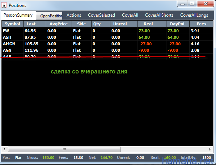Select the AMGN position row
Screen dimensions: 216x165
click(107, 44)
